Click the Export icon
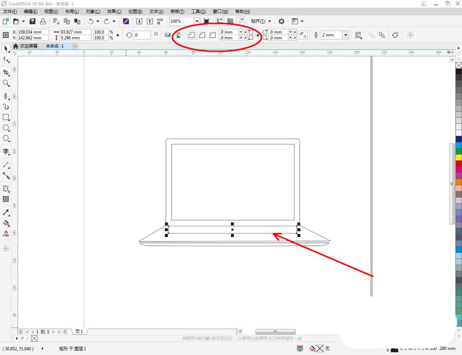The height and width of the screenshot is (355, 462). click(150, 21)
